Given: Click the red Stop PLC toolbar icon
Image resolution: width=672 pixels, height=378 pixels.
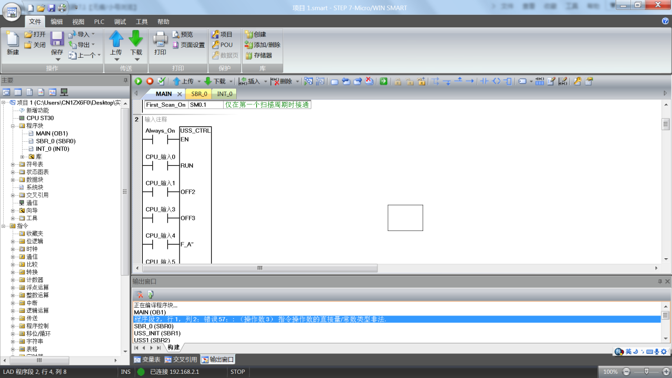Looking at the screenshot, I should (150, 81).
